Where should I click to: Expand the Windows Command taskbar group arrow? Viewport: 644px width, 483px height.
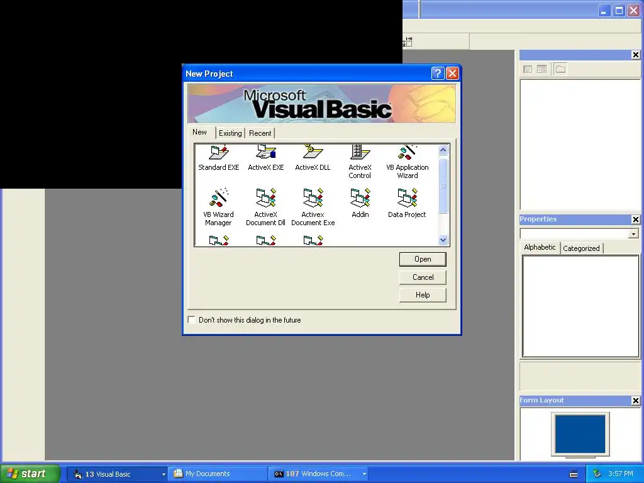[364, 474]
